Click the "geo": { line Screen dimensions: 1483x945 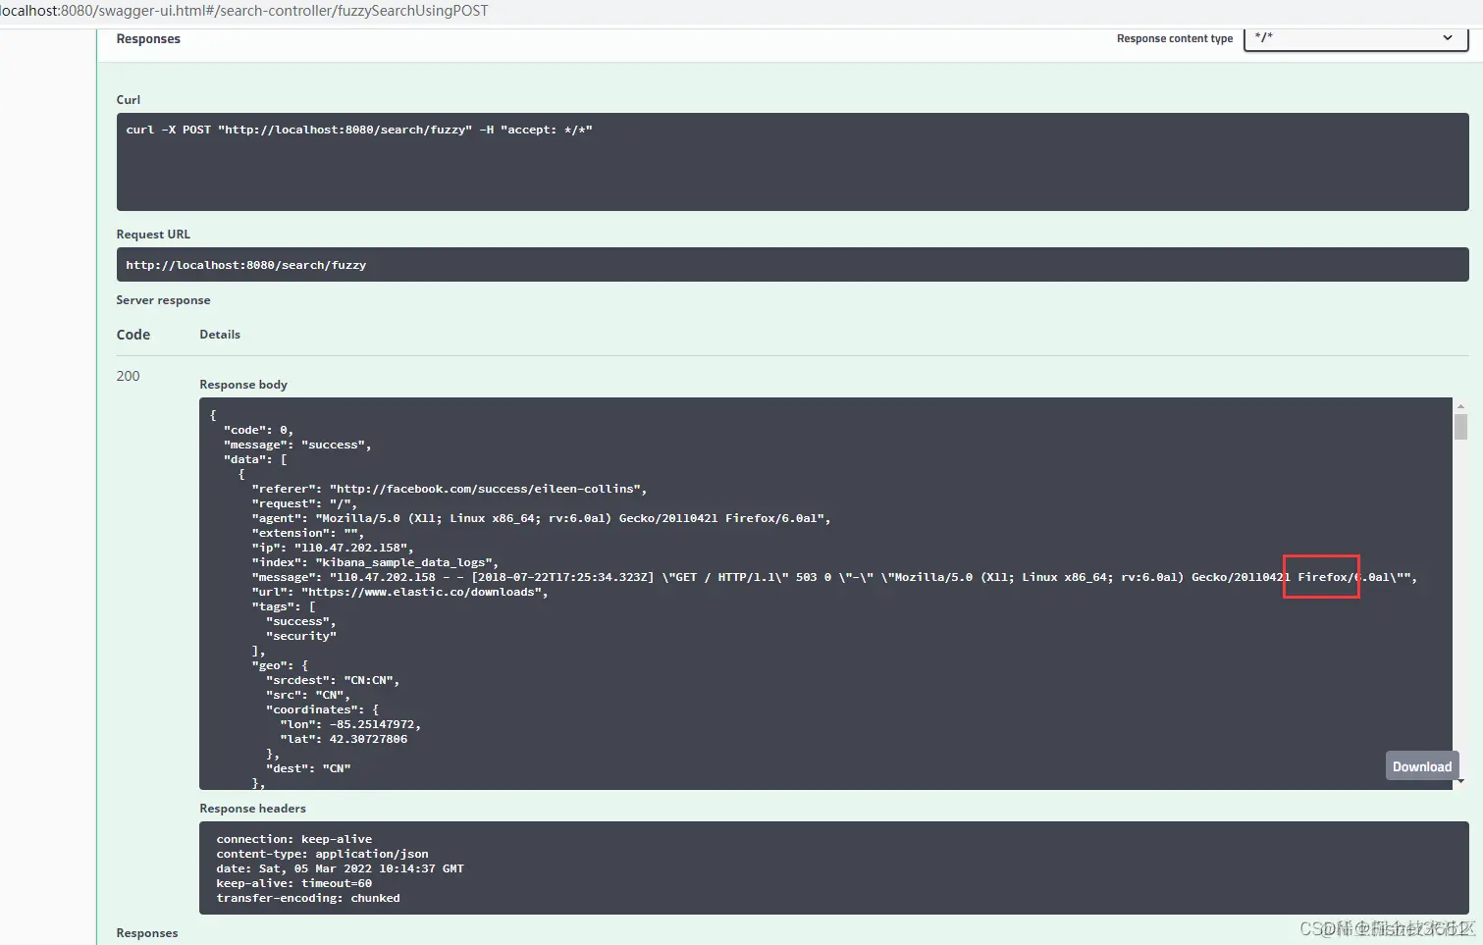coord(280,665)
